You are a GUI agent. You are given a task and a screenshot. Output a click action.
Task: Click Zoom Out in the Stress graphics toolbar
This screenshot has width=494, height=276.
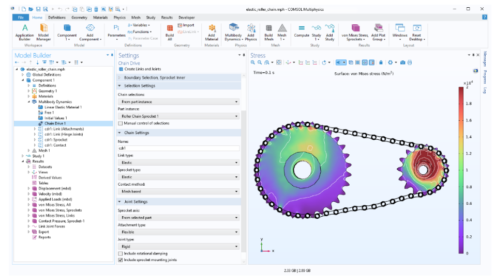pos(260,62)
